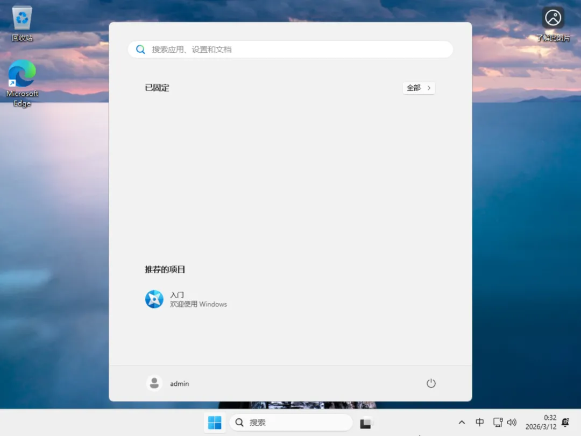Open the notifications bell icon
Screen dimensions: 581x436
(x=565, y=423)
